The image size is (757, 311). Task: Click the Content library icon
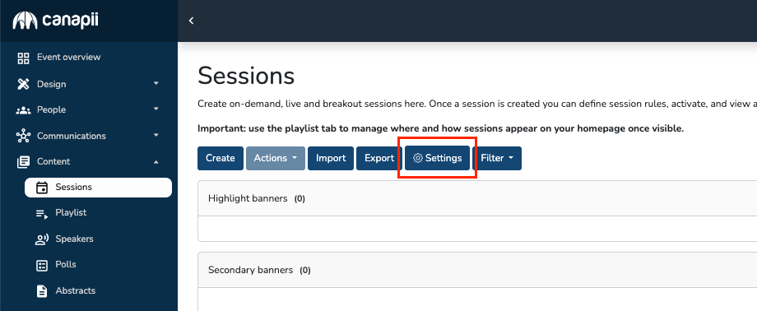23,162
